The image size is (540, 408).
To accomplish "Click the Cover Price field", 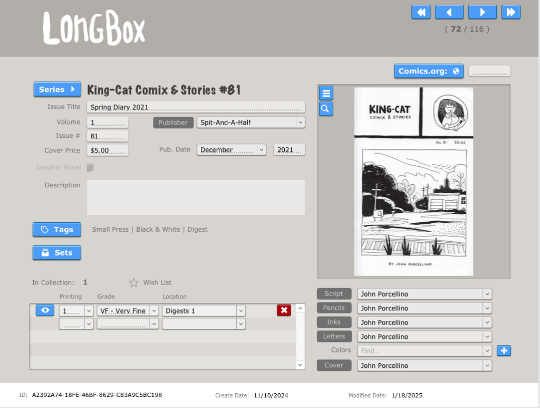I will [x=108, y=150].
